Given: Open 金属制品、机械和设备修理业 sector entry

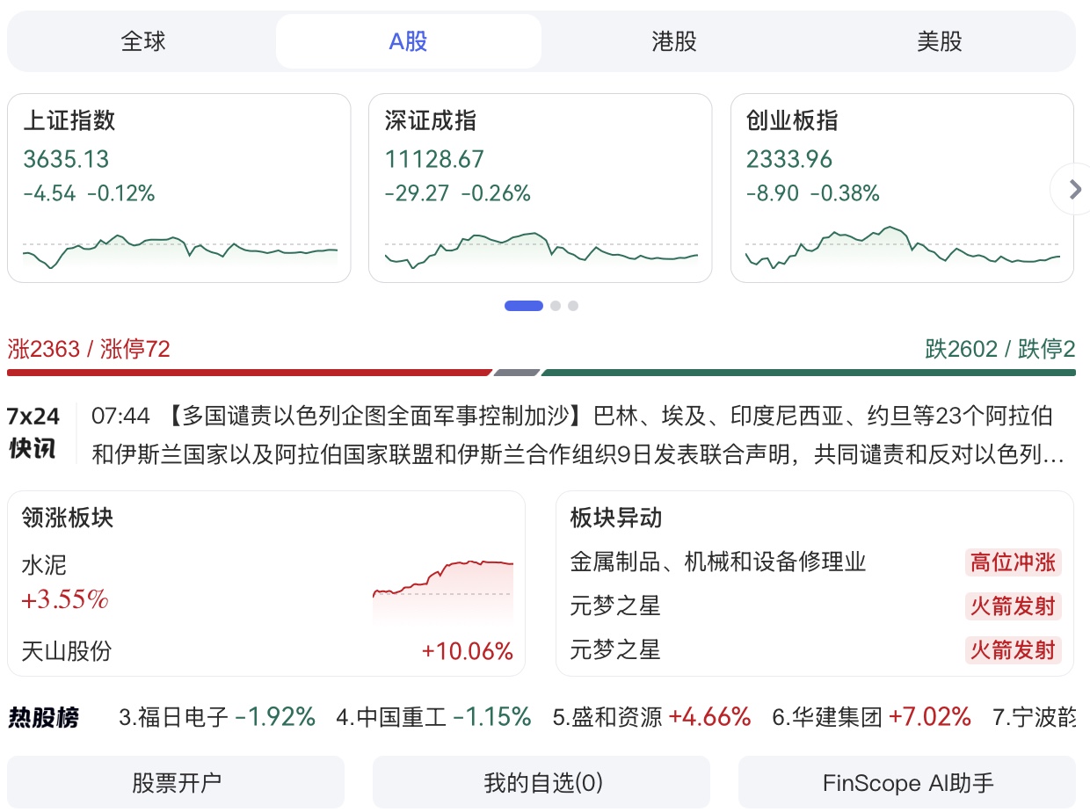Looking at the screenshot, I should (x=718, y=562).
